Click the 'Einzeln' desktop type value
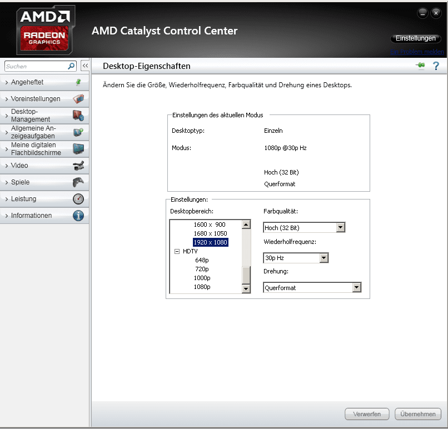The image size is (448, 429). 273,131
